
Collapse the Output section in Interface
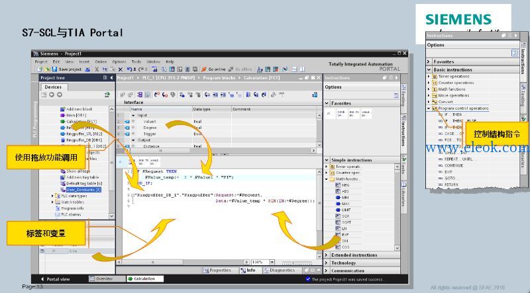134,140
